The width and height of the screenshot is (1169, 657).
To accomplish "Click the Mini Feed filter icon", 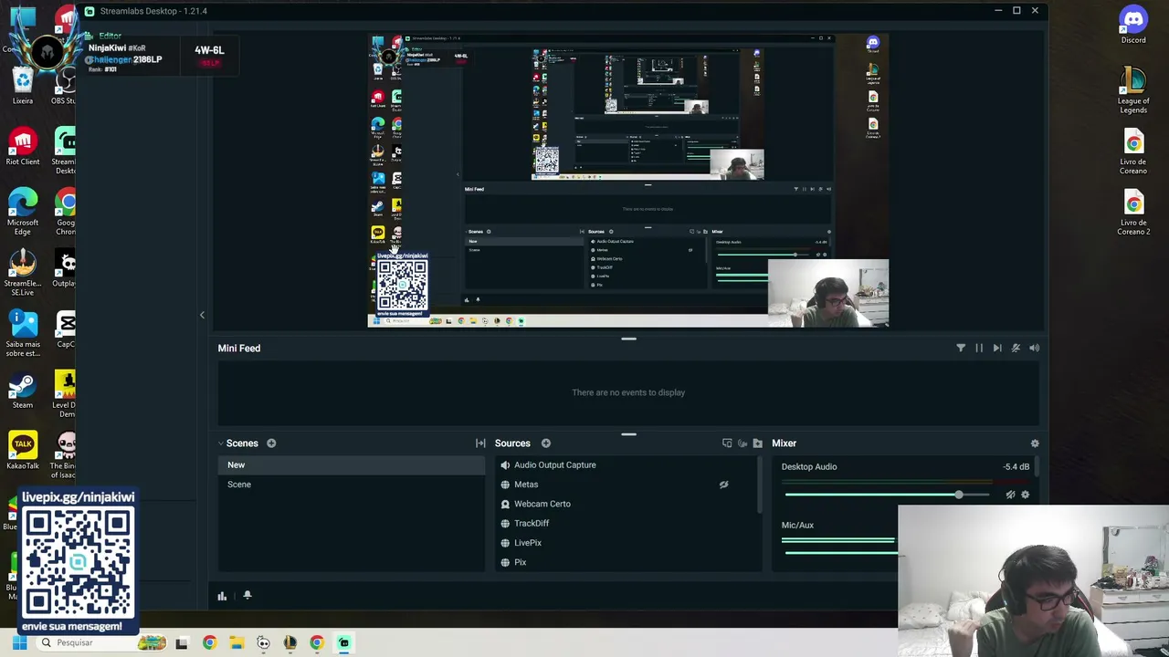I will pos(961,348).
